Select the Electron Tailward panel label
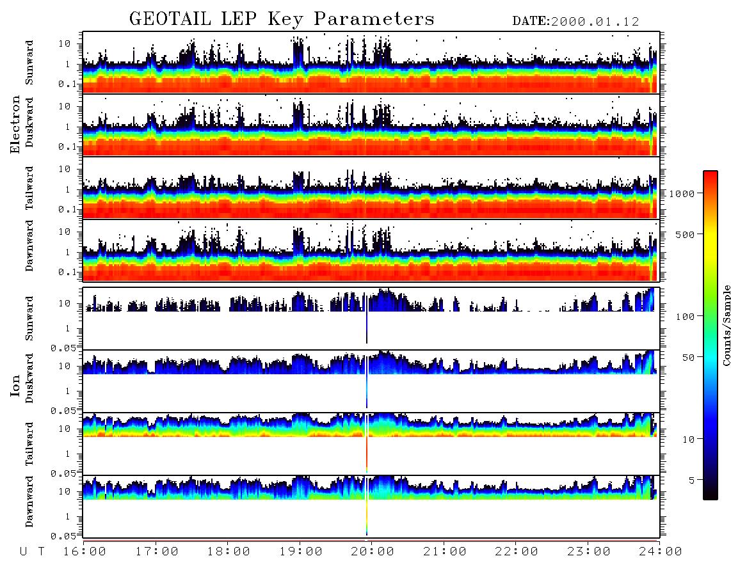 point(29,188)
